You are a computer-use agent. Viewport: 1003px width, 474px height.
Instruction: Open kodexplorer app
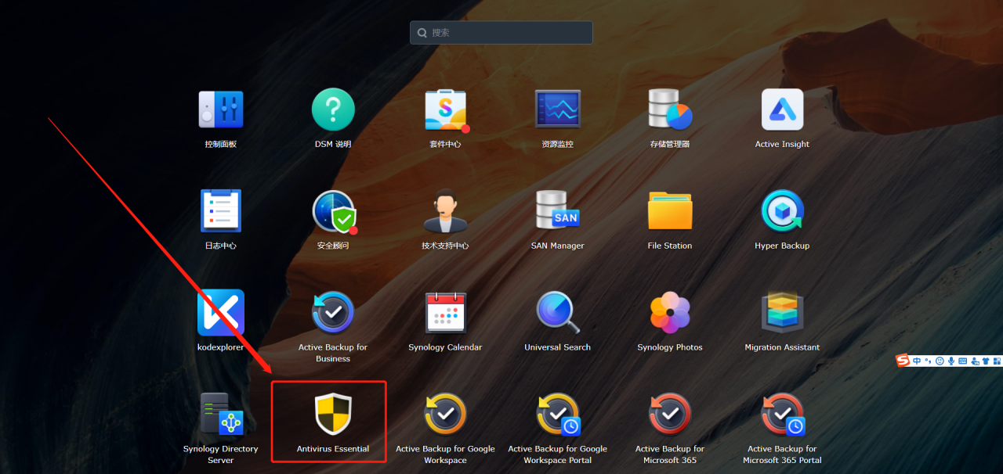(221, 312)
